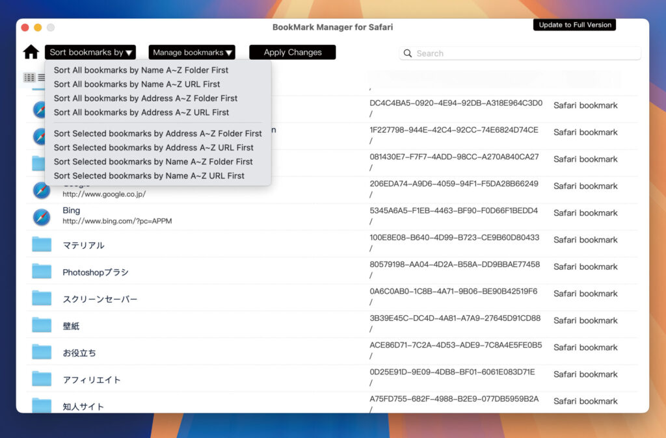This screenshot has width=666, height=438.
Task: Click UUID 0D25E91D-9E09-4DB8-BF01-6061E083D71E
Action: tap(452, 372)
